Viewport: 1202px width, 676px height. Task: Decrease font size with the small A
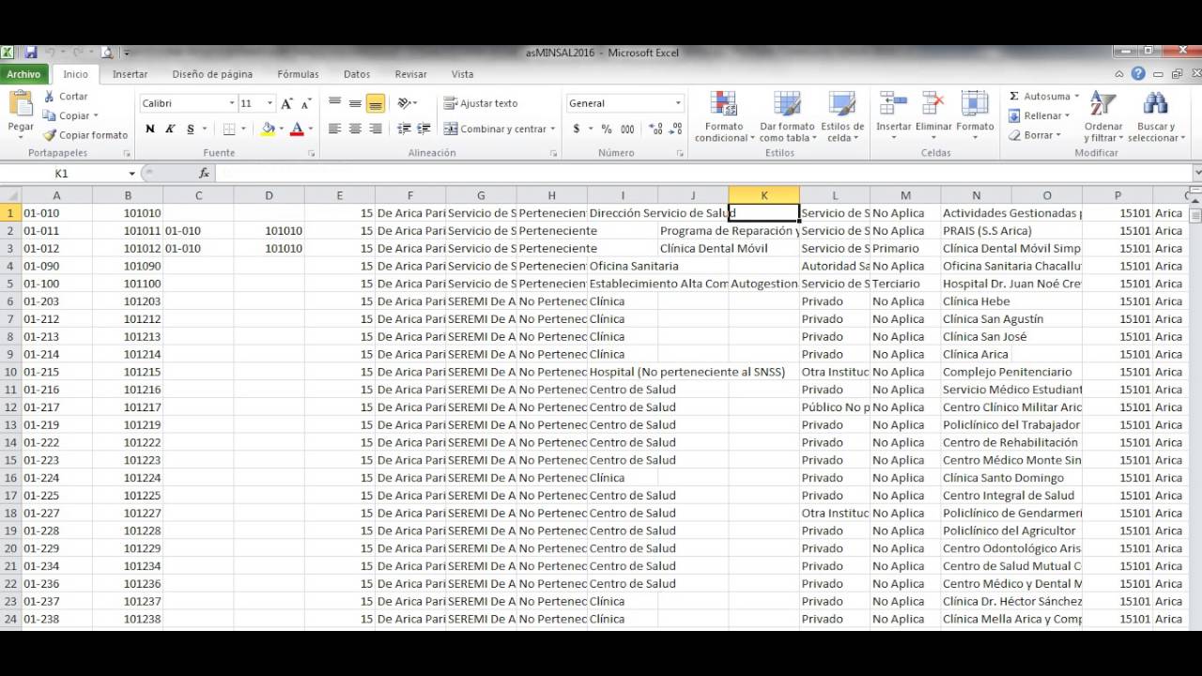(x=306, y=103)
